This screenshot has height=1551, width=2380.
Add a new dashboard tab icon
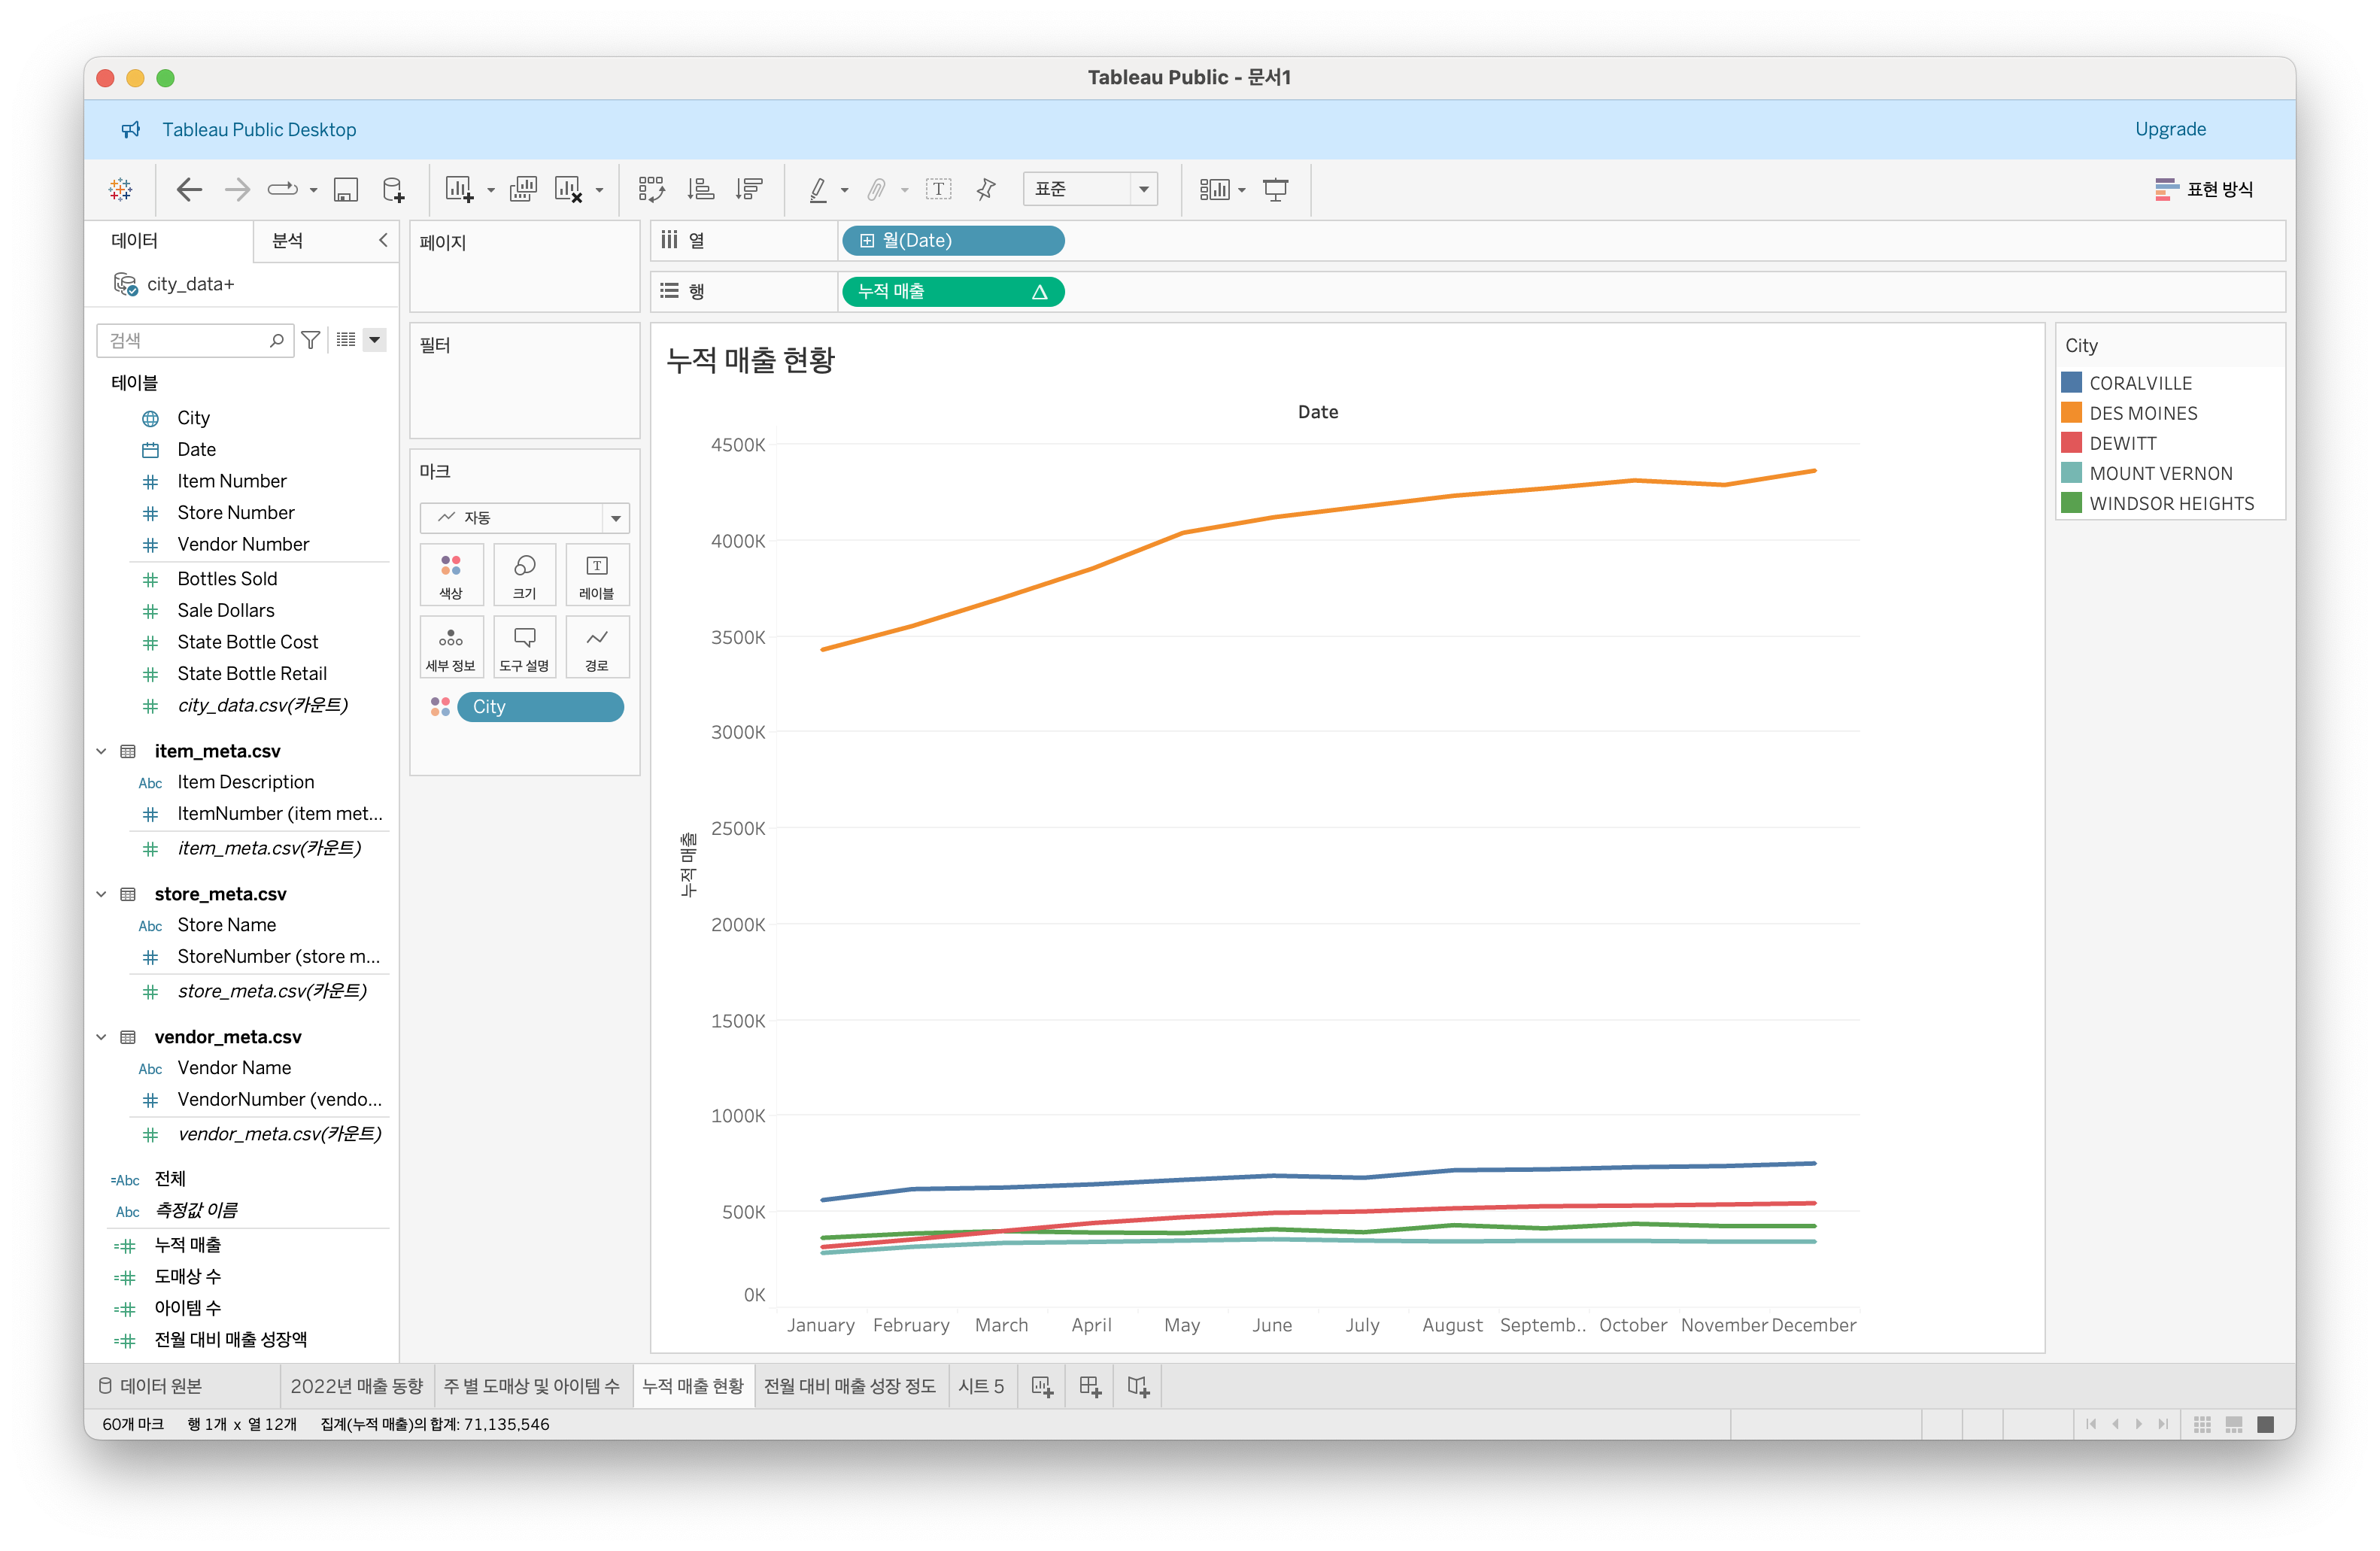point(1090,1386)
